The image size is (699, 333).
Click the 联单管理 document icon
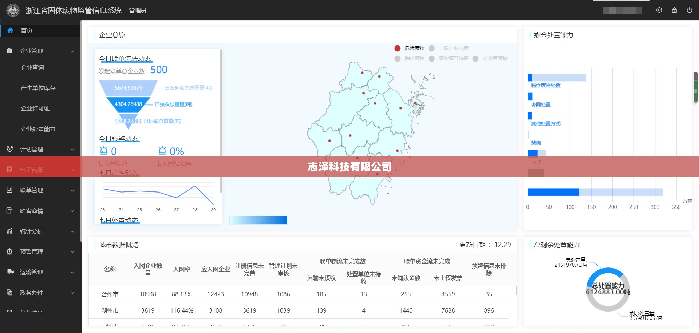pyautogui.click(x=9, y=190)
